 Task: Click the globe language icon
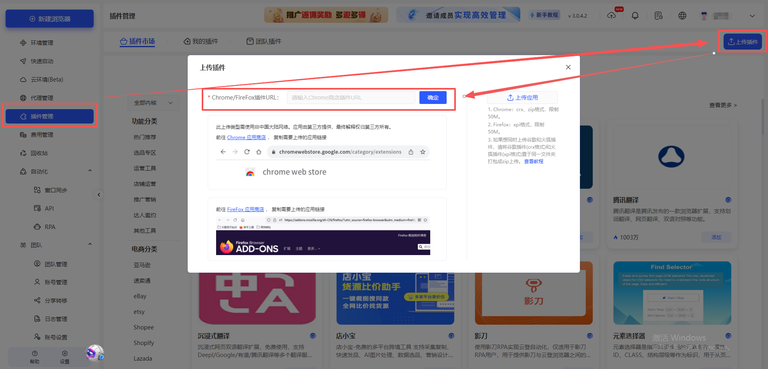click(682, 15)
